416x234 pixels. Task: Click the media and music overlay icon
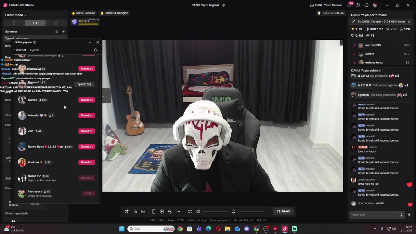[135, 211]
